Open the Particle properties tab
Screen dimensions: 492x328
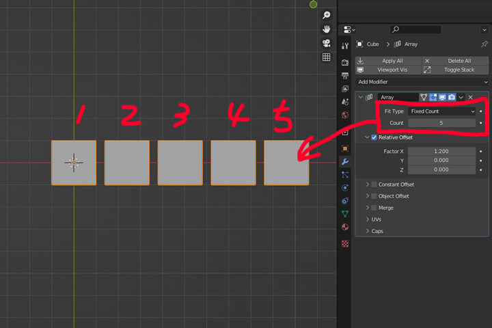pos(345,175)
